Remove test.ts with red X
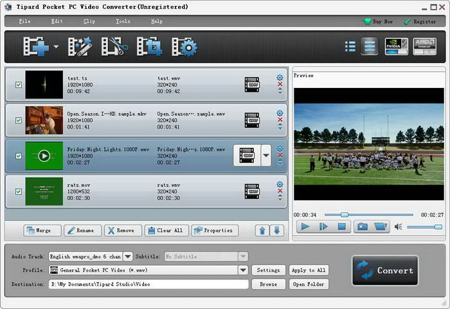 point(280,84)
